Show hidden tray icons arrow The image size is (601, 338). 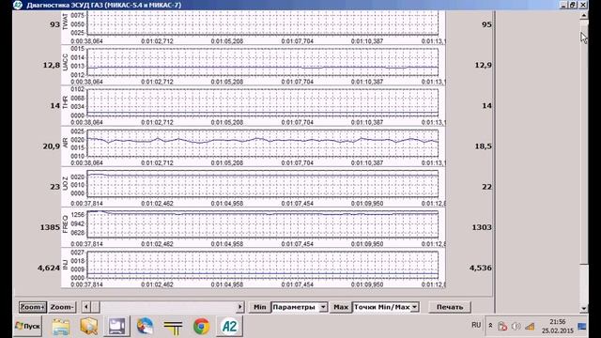click(x=490, y=326)
